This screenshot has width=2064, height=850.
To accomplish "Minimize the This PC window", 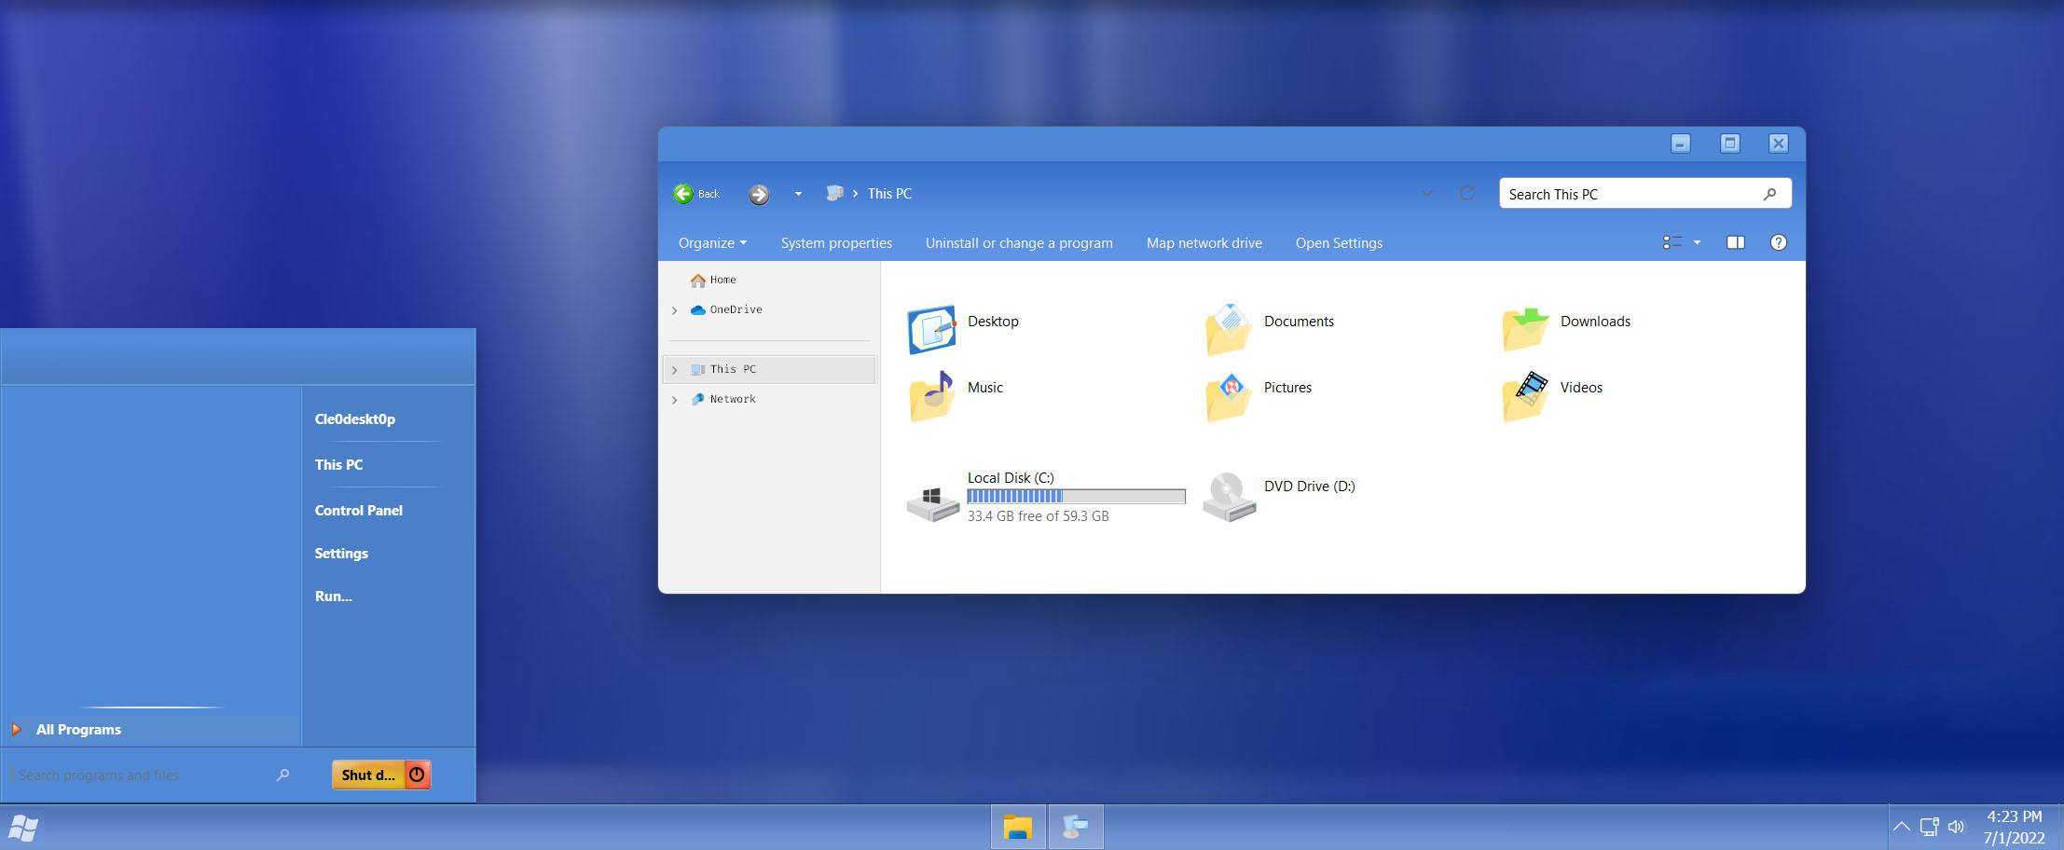I will pos(1680,144).
